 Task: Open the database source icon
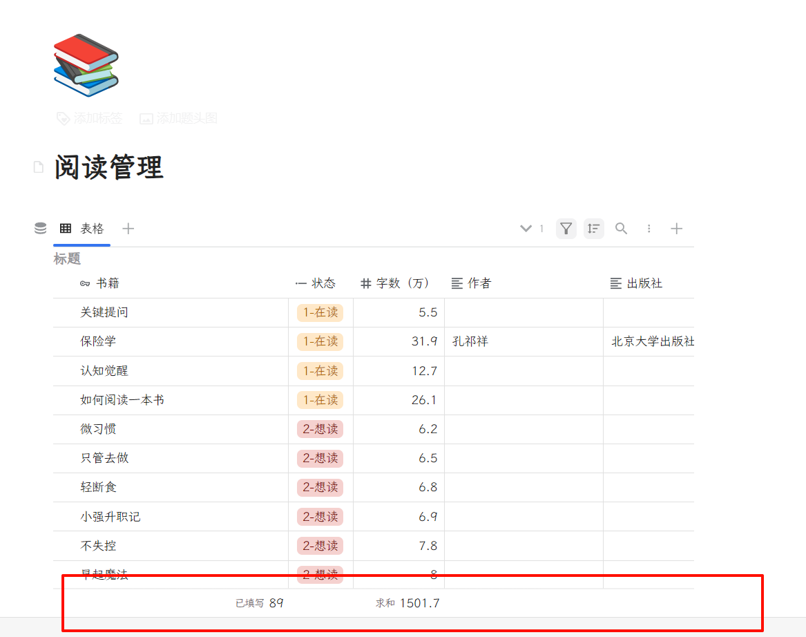tap(40, 228)
